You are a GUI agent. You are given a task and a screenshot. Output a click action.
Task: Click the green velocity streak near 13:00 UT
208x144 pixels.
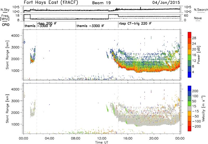pyautogui.click(x=107, y=108)
